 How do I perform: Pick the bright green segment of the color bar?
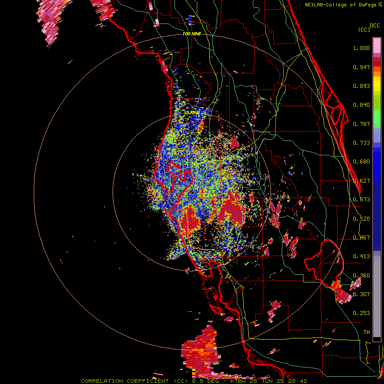(x=377, y=116)
